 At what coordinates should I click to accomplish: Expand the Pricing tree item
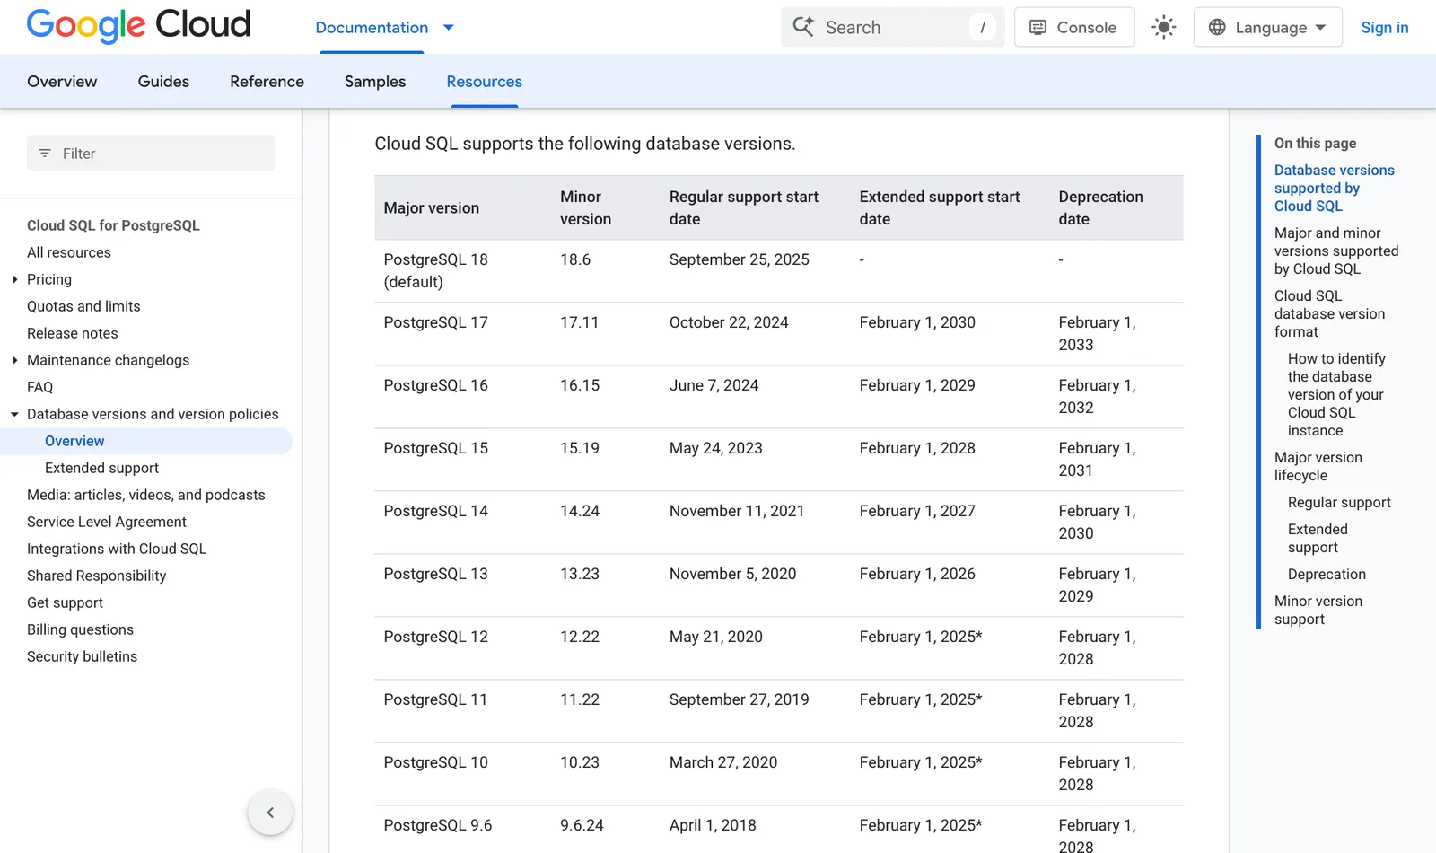(x=15, y=279)
